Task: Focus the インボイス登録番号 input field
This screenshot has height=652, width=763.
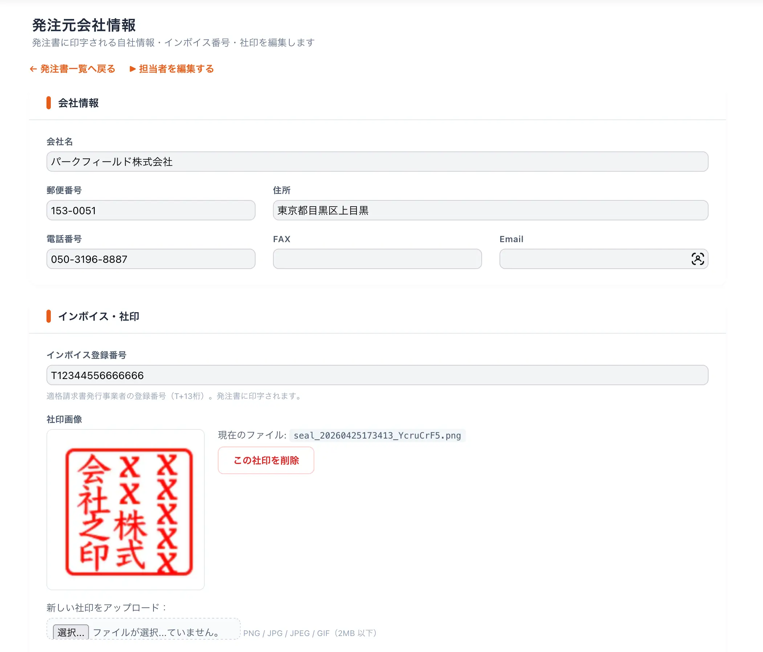Action: tap(377, 375)
